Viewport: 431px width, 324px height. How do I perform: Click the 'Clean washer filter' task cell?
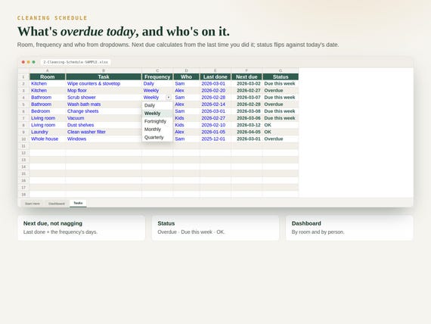[104, 132]
